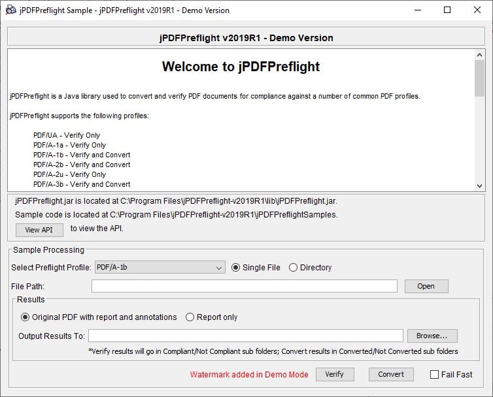Click the 'PDF/A-2b - Verify and Convert' line

(x=82, y=165)
